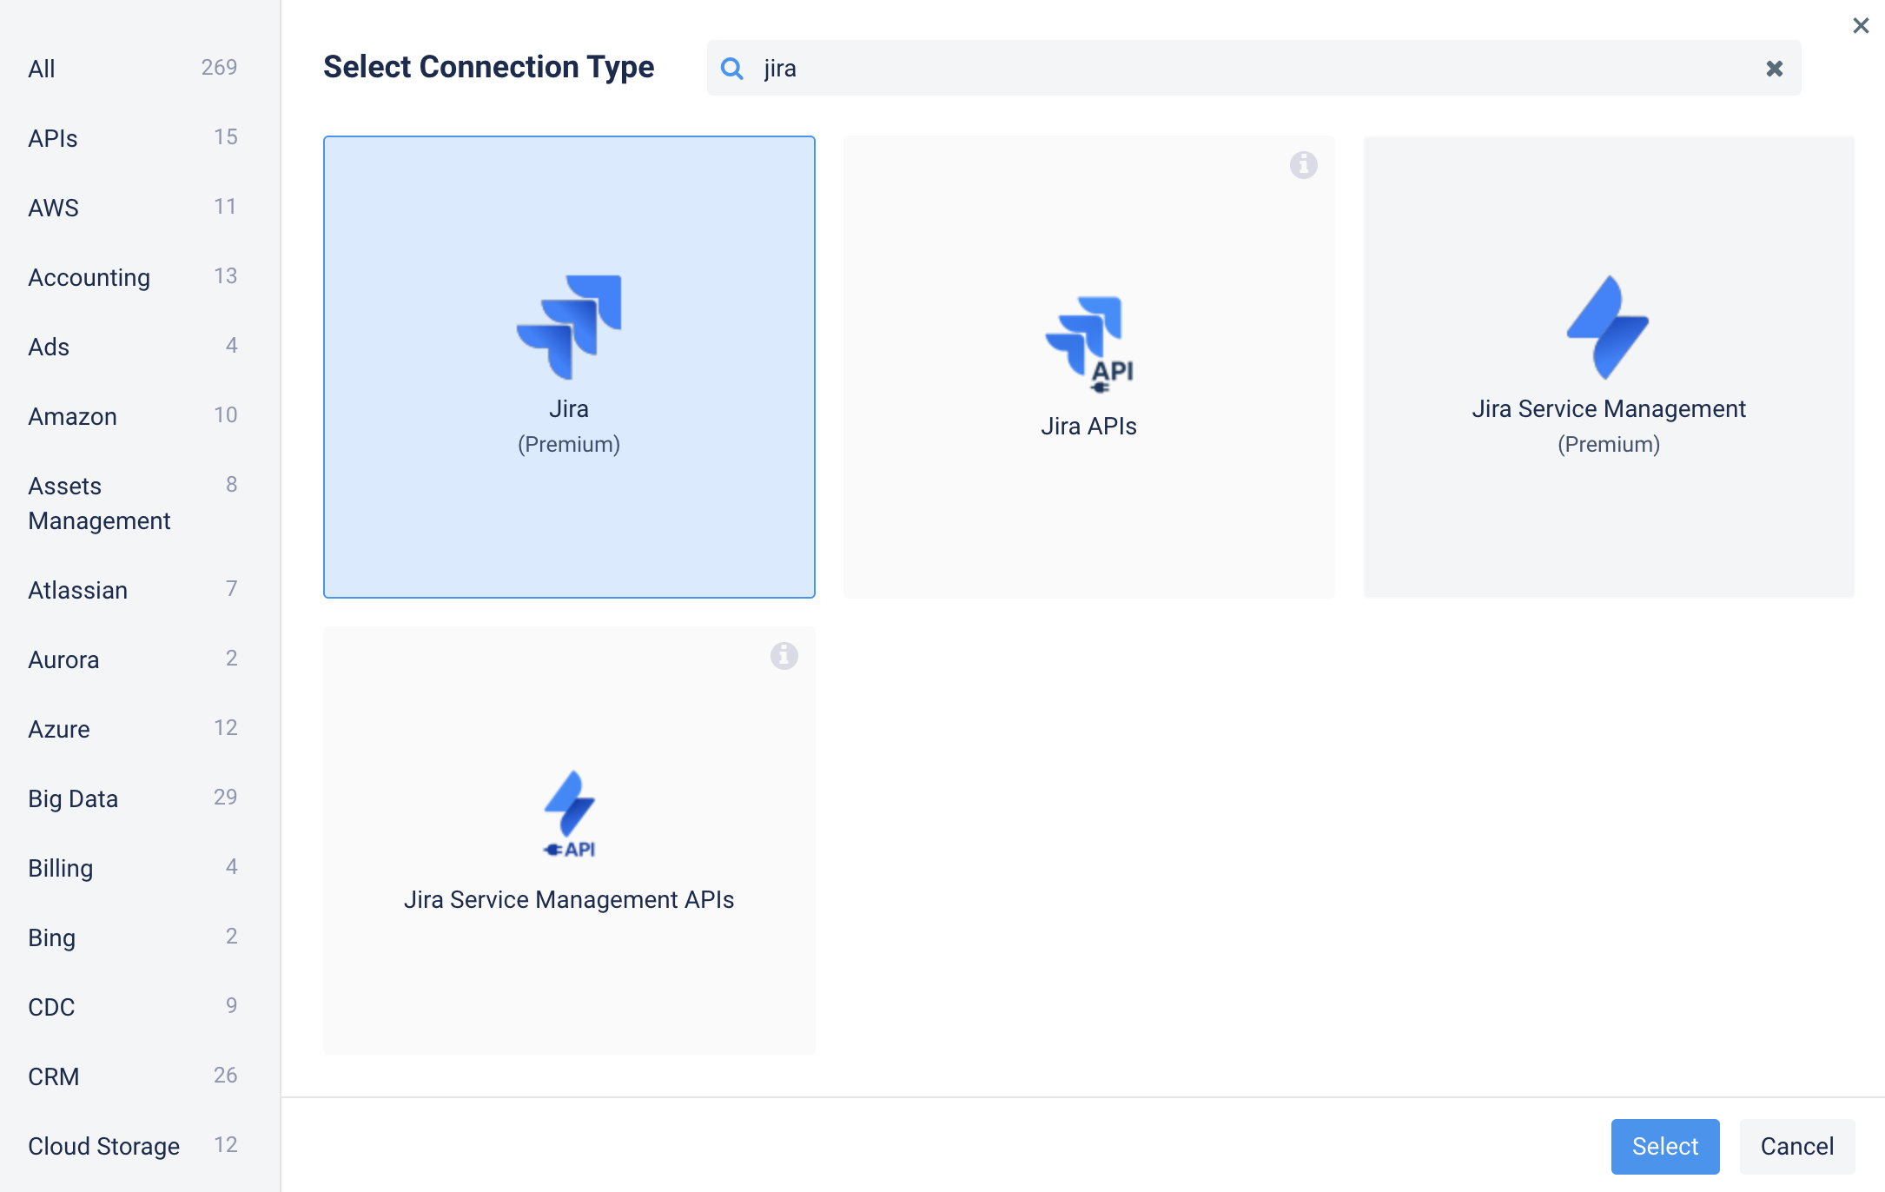Screen dimensions: 1885x1192
Task: Open the CRM category
Action: 132,1076
